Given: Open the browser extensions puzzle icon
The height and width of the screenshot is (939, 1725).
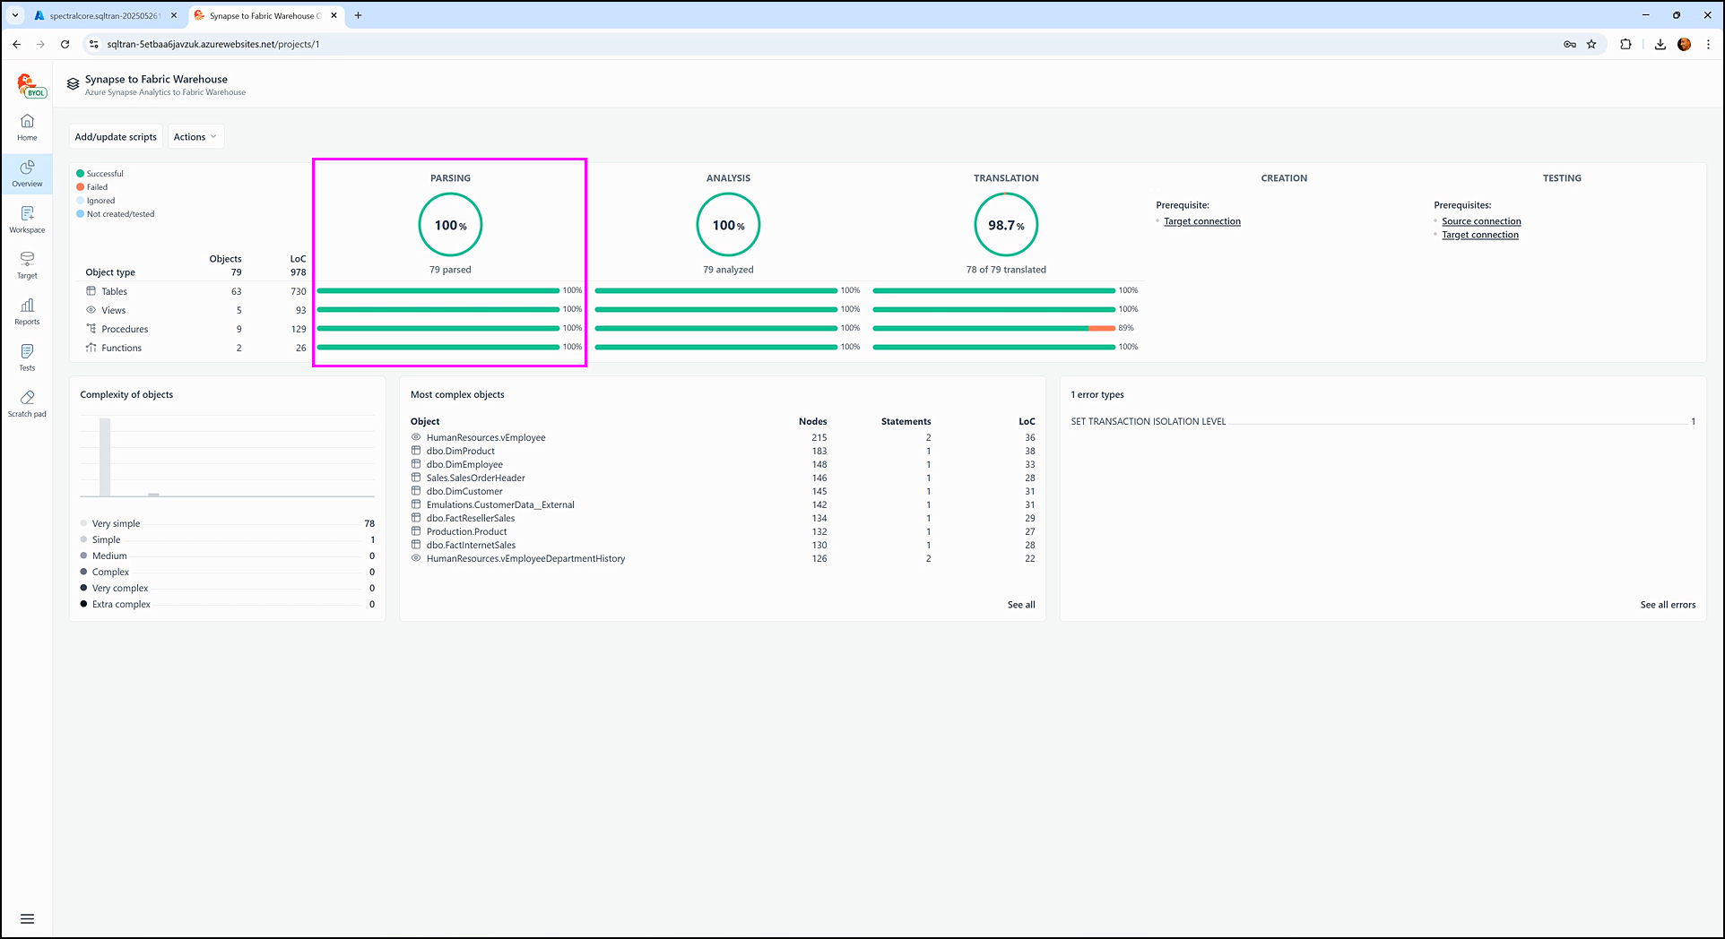Looking at the screenshot, I should tap(1625, 44).
